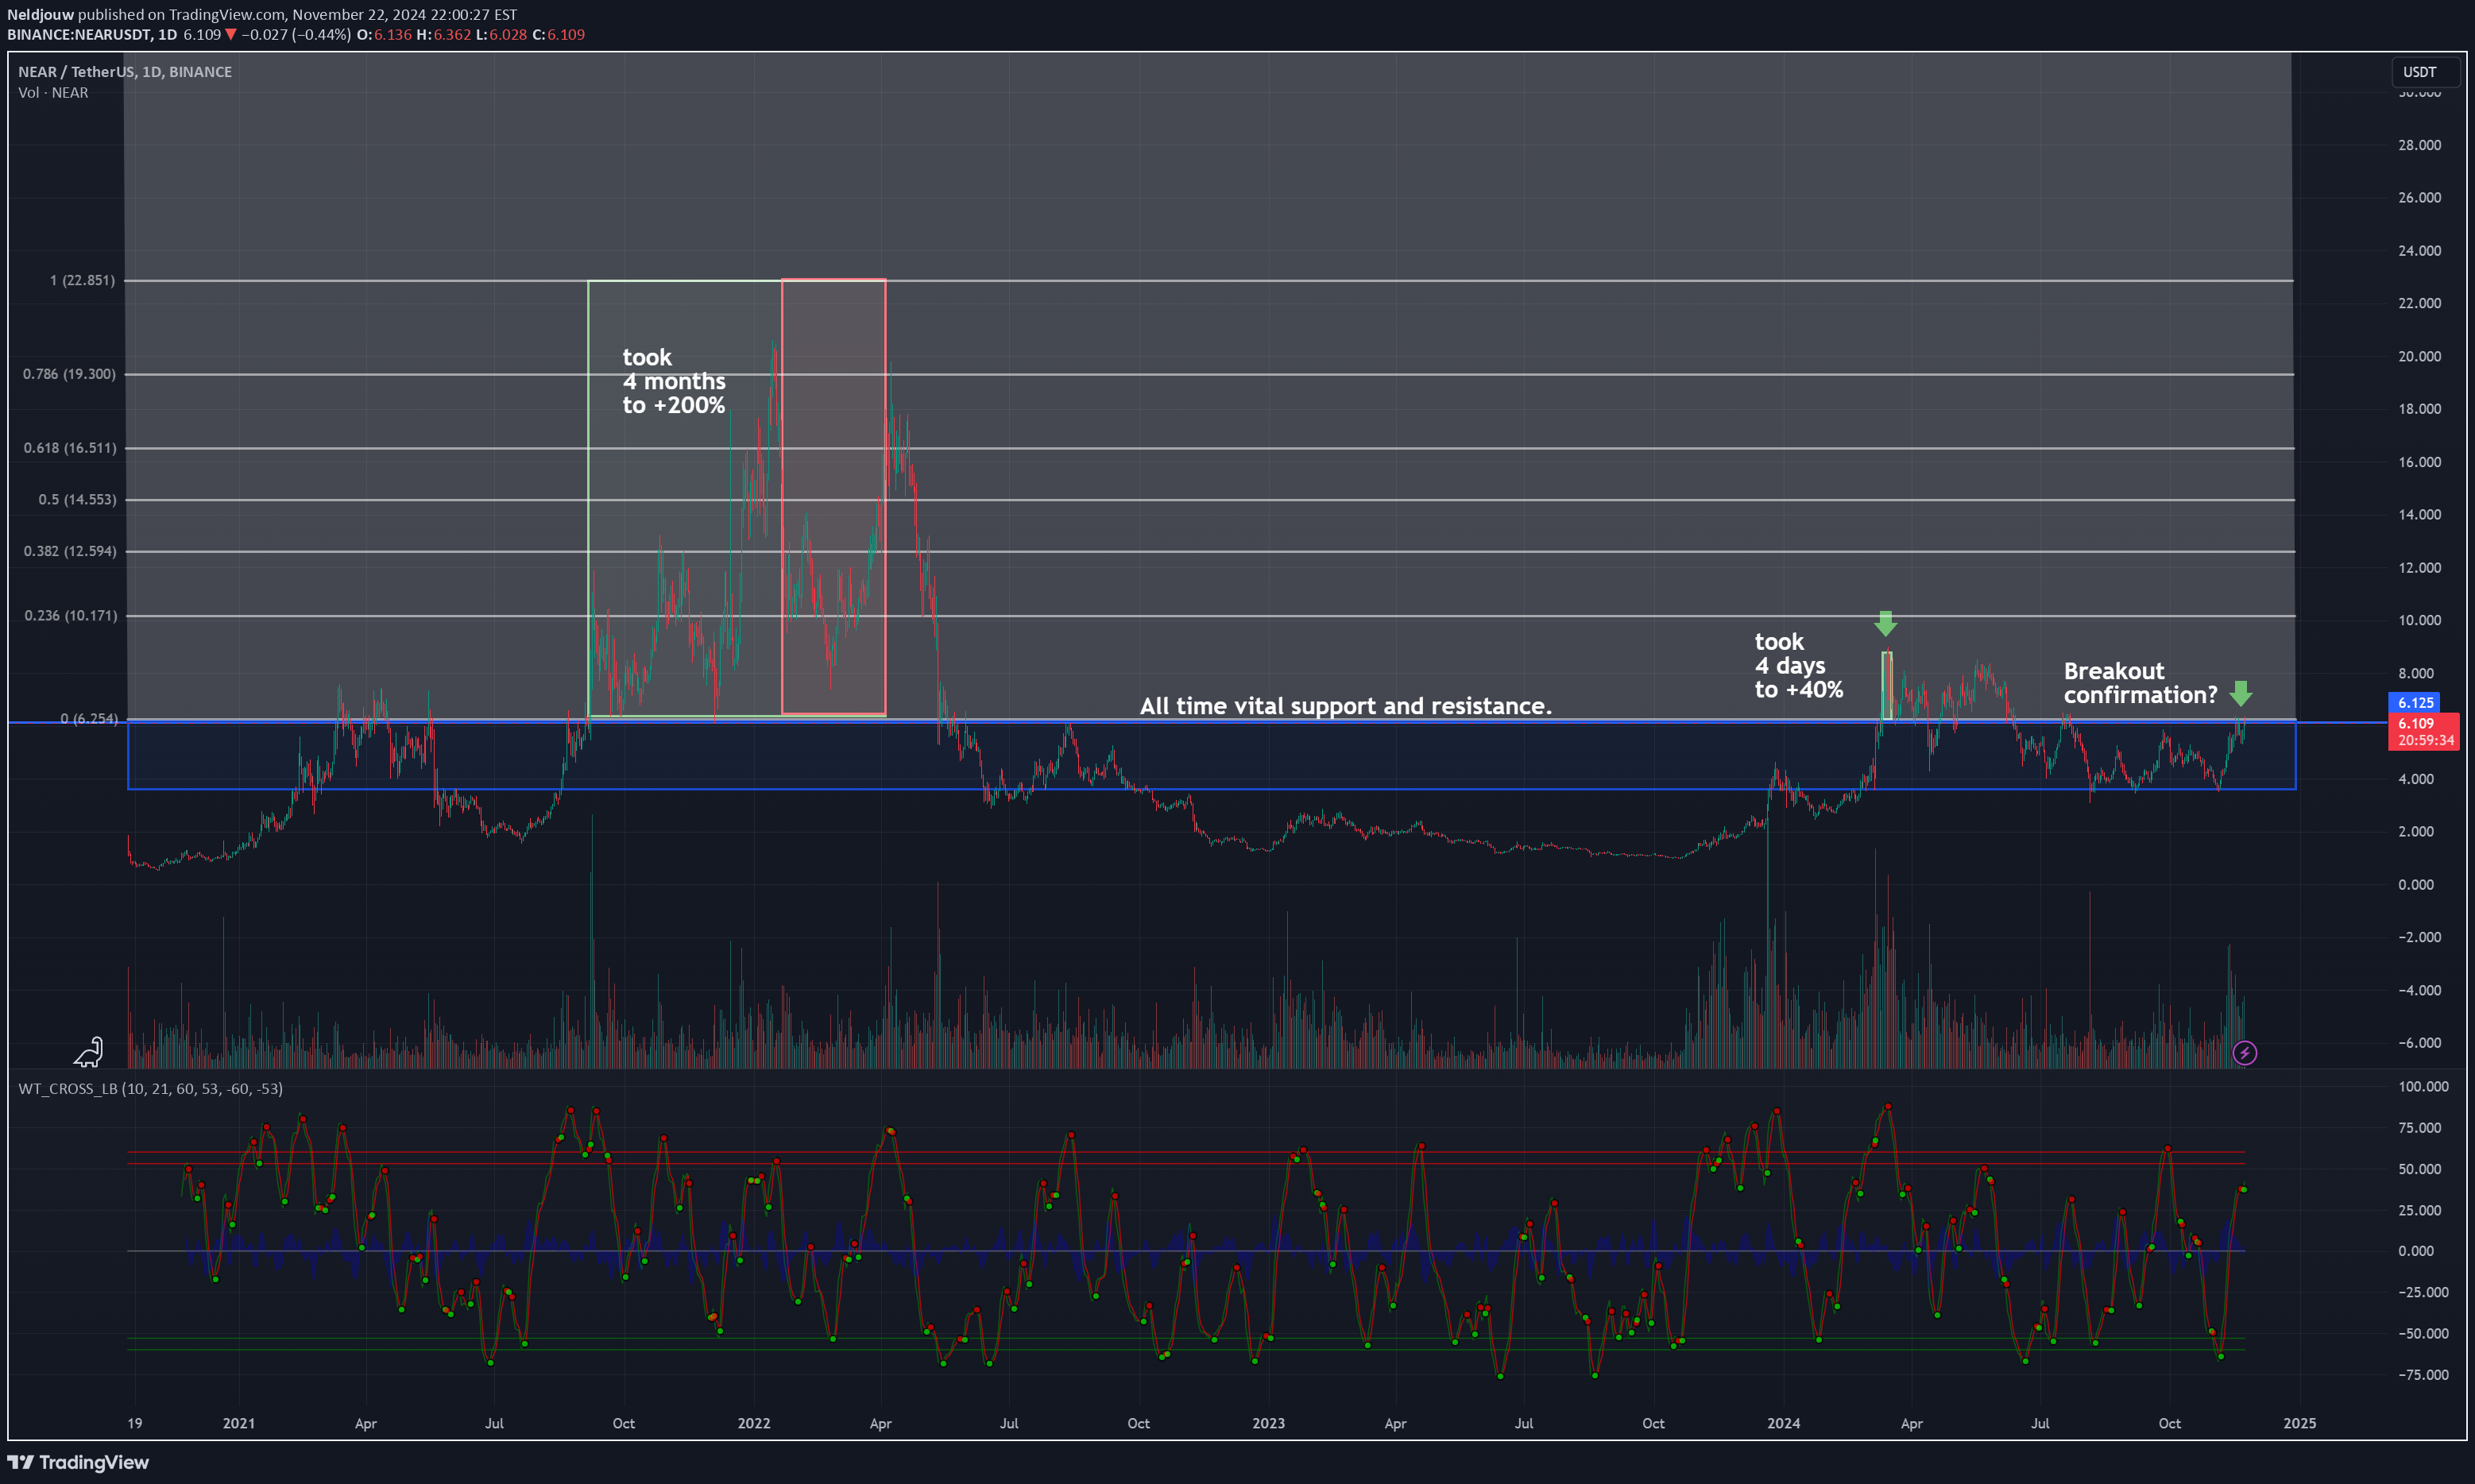Viewport: 2475px width, 1484px height.
Task: Click the 28.000 price axis label
Action: 2419,145
